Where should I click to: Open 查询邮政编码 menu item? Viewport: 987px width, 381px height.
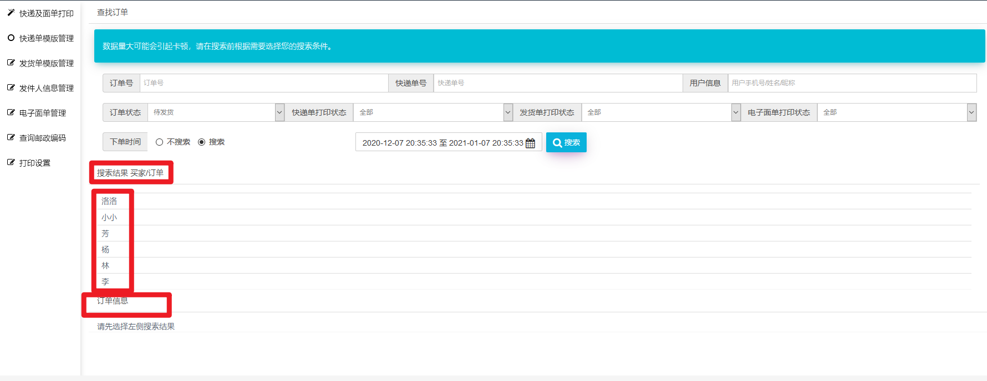[43, 138]
